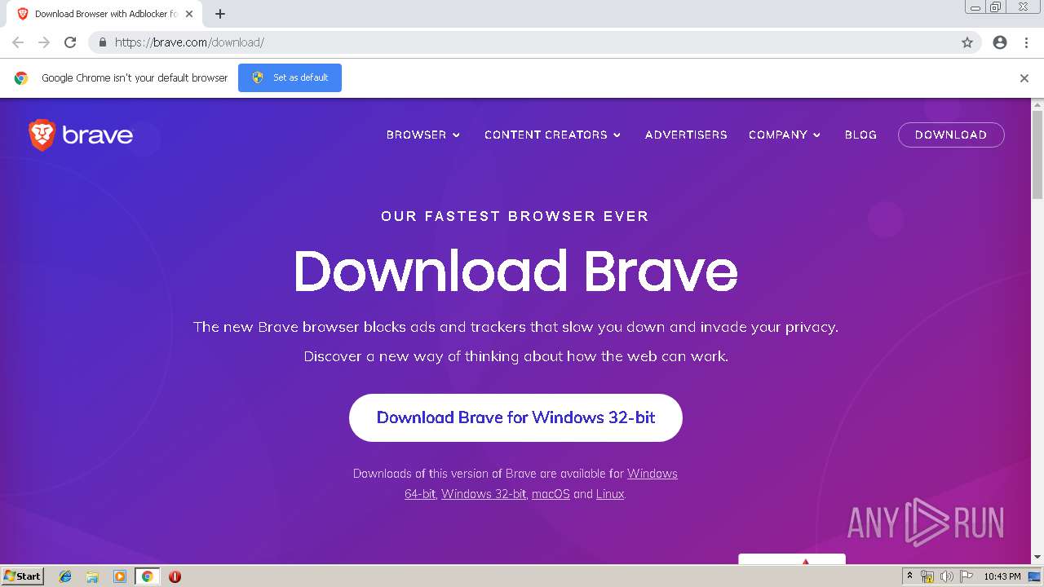
Task: Open a new tab with the plus icon
Action: (220, 14)
